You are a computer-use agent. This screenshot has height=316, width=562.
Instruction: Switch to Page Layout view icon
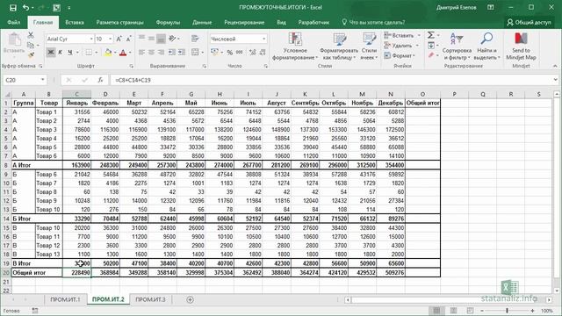(x=453, y=310)
